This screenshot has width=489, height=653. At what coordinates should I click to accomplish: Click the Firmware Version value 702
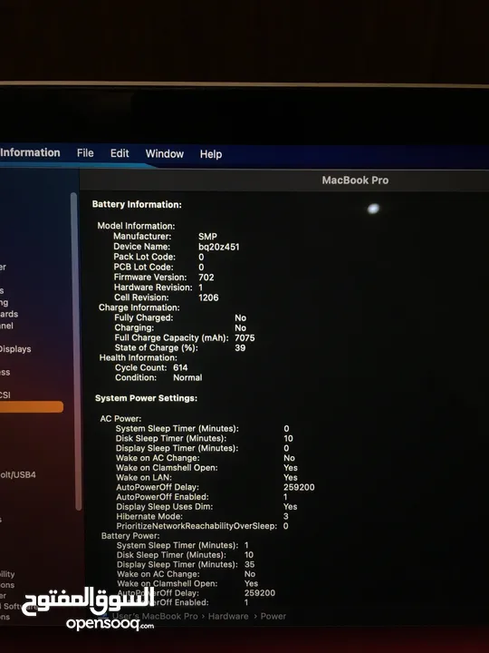click(206, 278)
